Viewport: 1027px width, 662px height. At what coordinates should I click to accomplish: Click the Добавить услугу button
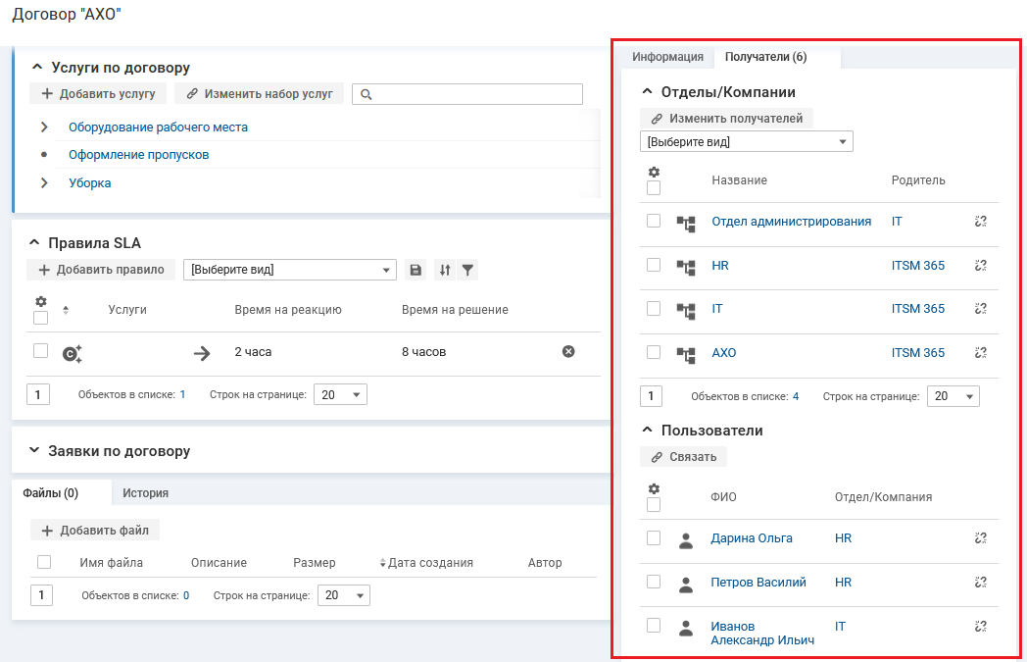(98, 94)
